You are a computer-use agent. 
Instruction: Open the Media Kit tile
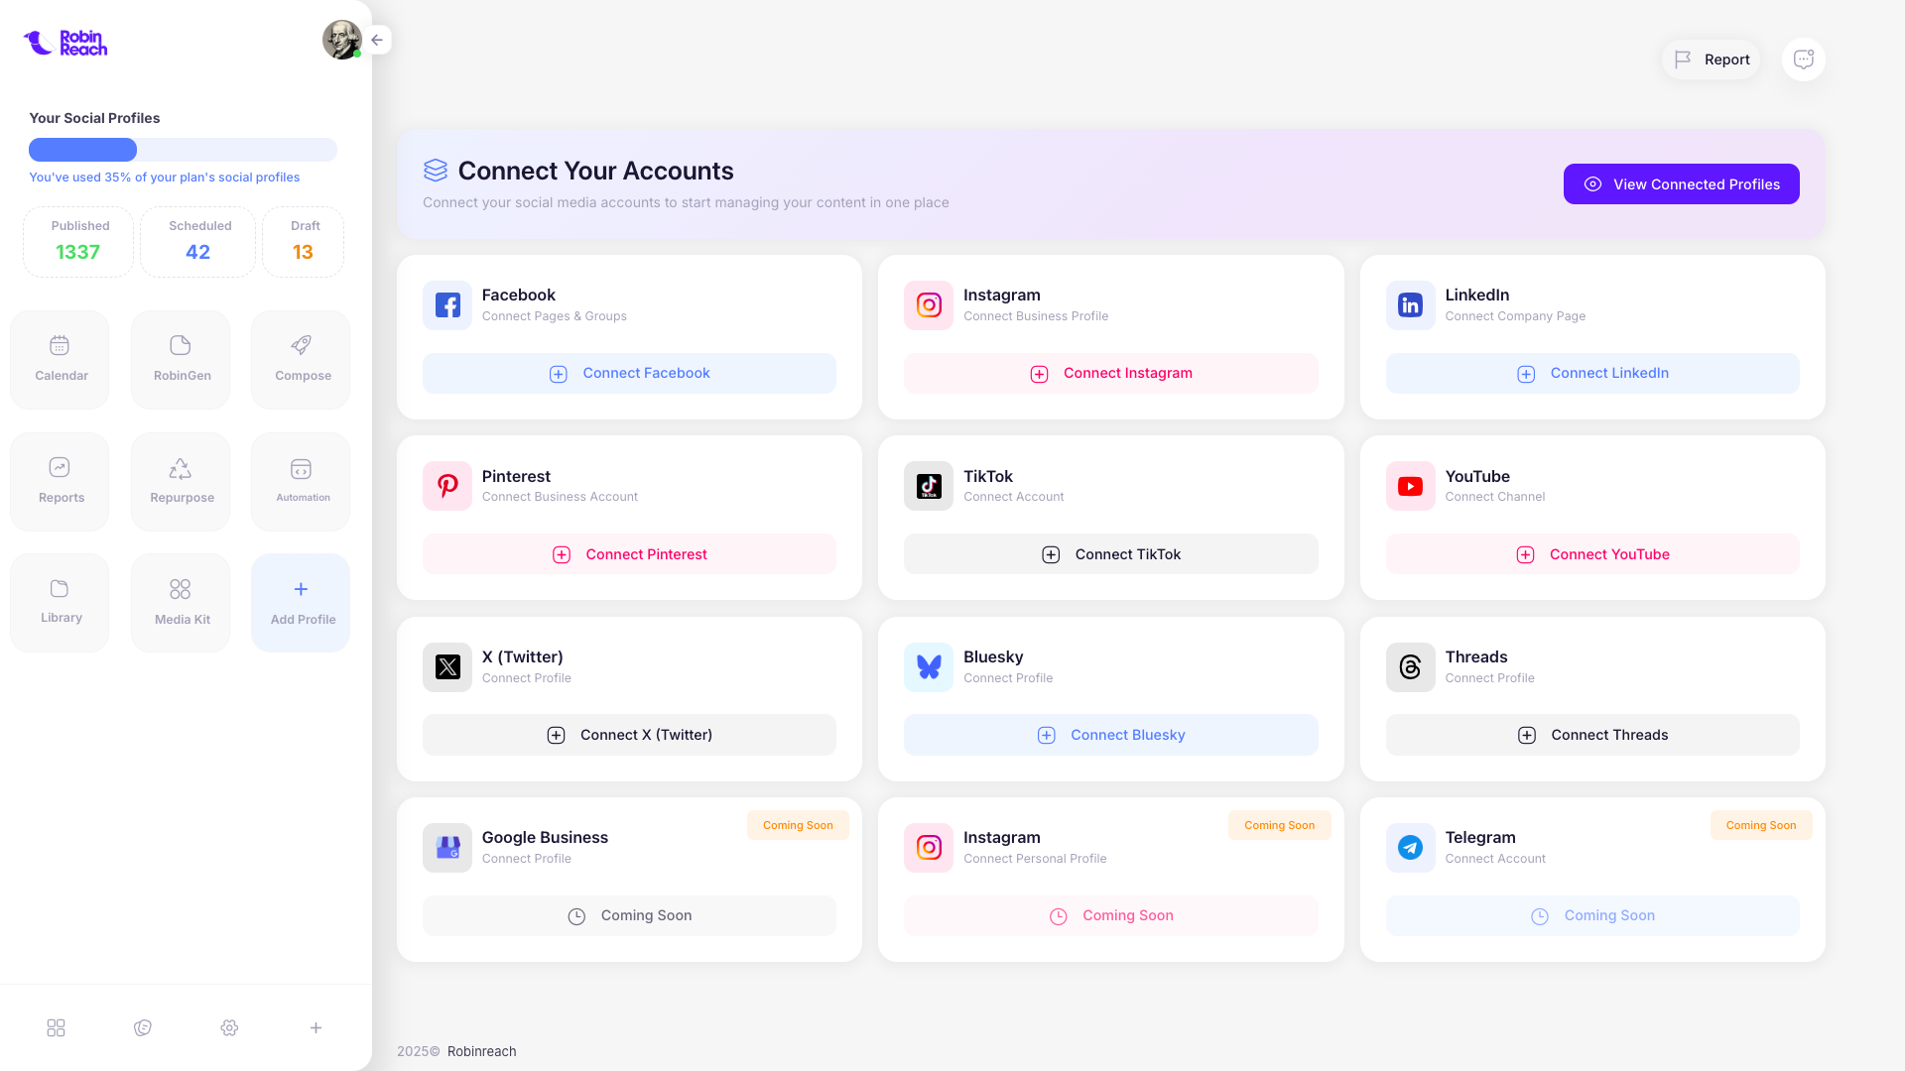tap(181, 602)
